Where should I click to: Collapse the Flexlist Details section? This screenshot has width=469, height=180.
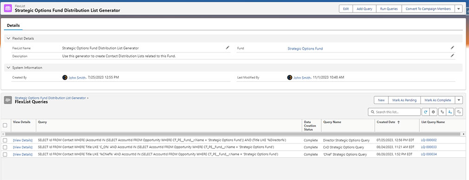(8, 39)
